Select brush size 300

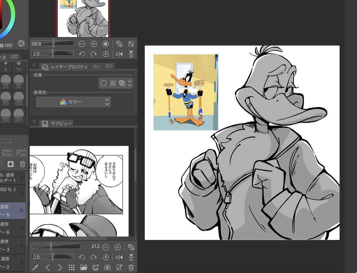(18, 116)
